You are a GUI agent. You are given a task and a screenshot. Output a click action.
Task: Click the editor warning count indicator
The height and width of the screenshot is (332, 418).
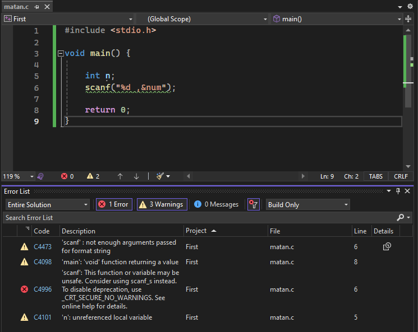click(93, 176)
